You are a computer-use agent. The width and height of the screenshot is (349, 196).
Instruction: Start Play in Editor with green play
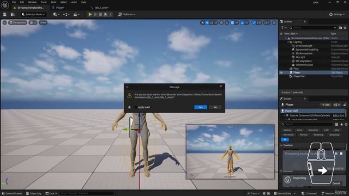click(90, 15)
